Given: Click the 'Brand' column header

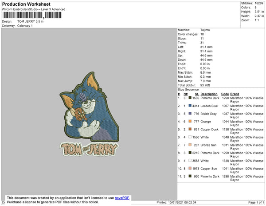Looking at the screenshot, I should click(235, 94).
